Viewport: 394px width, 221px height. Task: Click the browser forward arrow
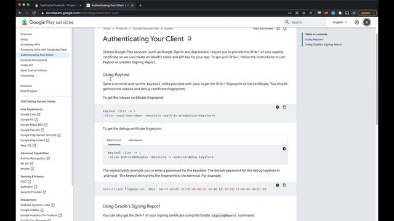27,13
